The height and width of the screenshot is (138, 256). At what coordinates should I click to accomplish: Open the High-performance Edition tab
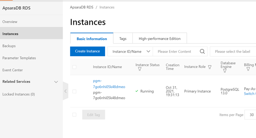(x=160, y=39)
